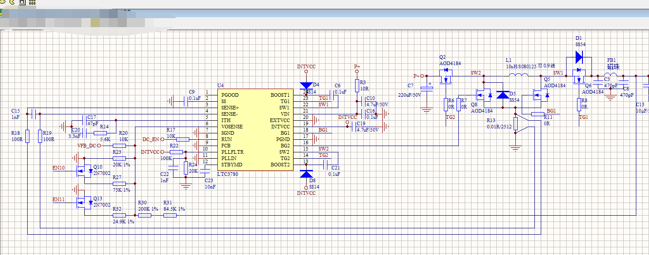Select the C10 designator label
Screen dimensions: 649x255
[x=370, y=98]
